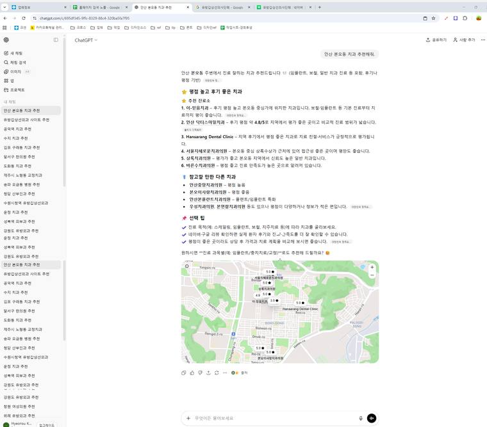Go back with the browser back arrow
487x427 pixels.
coord(5,19)
